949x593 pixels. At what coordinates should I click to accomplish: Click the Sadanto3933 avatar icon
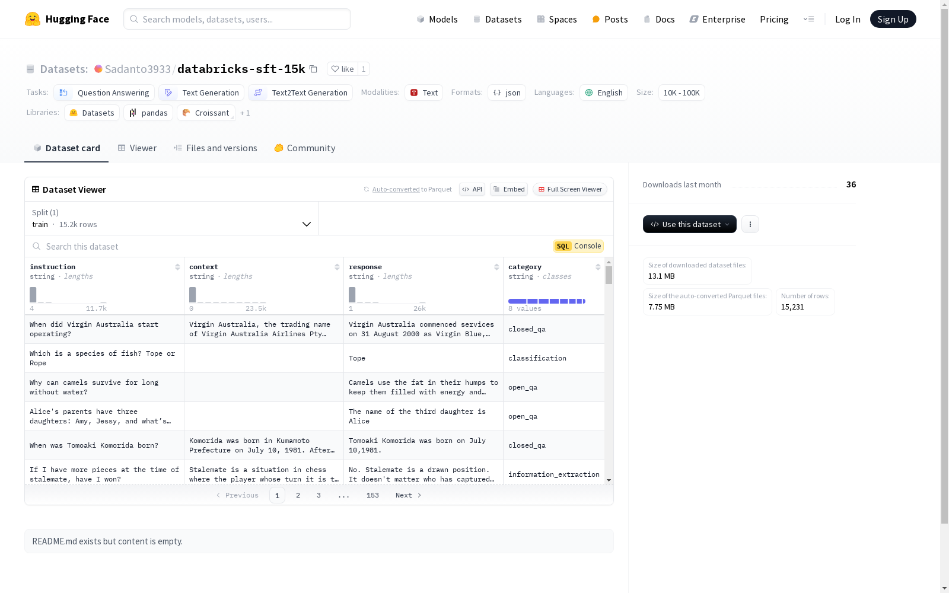click(98, 69)
